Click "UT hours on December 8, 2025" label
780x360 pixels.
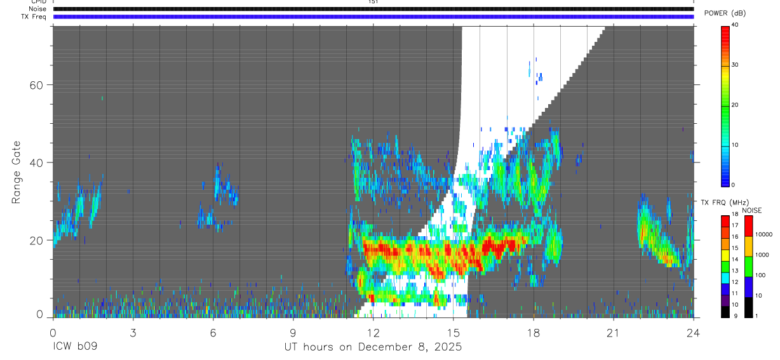click(373, 348)
